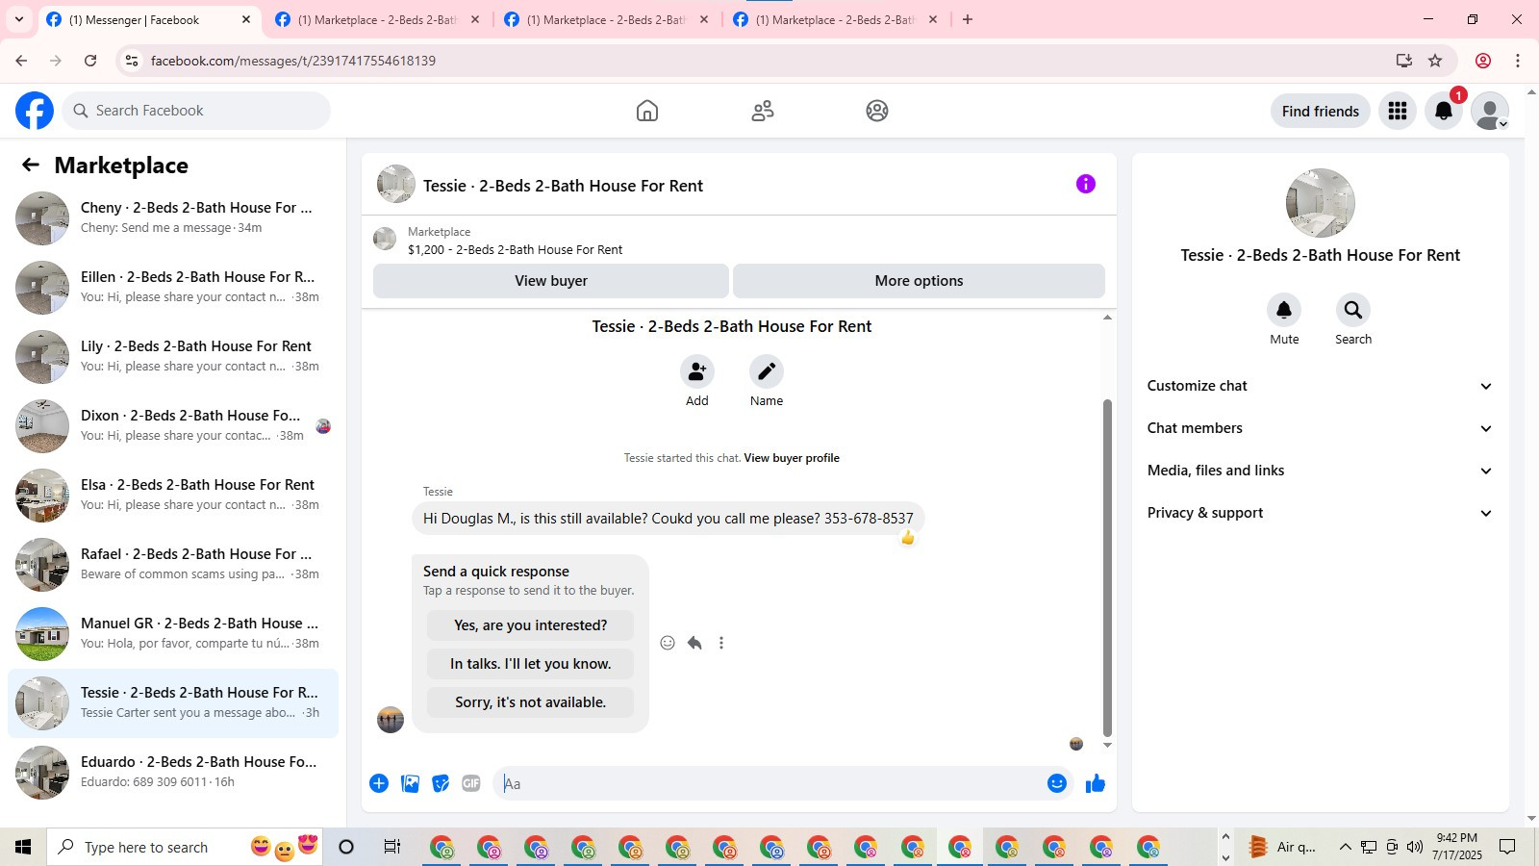
Task: Open the account profile menu
Action: pos(1490,111)
